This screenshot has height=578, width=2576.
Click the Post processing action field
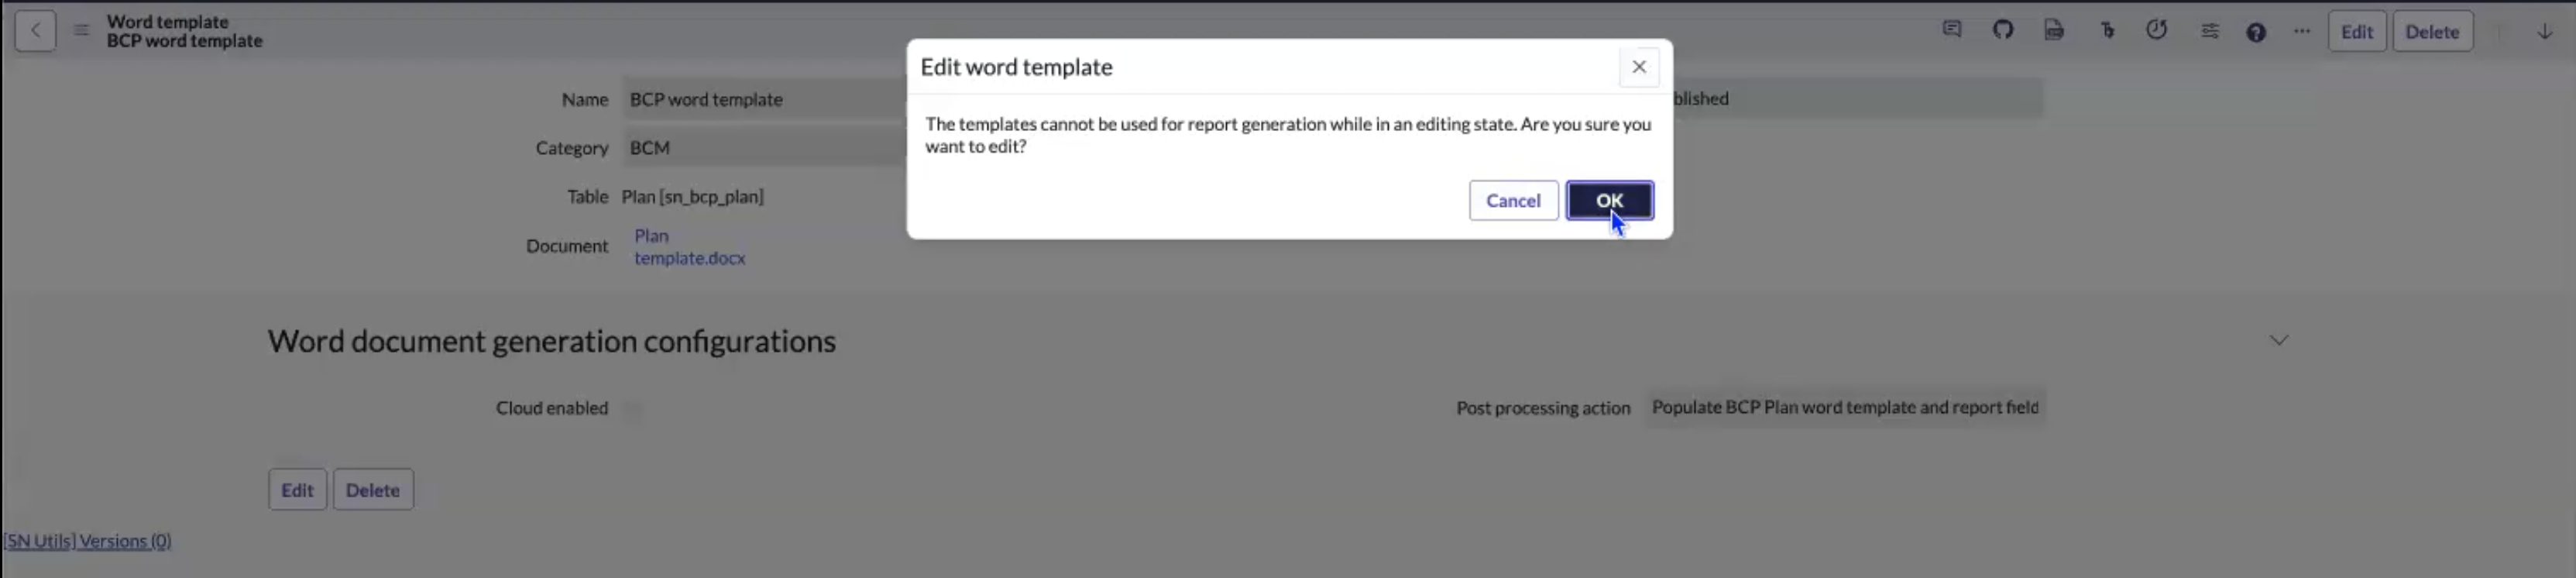click(x=1844, y=407)
